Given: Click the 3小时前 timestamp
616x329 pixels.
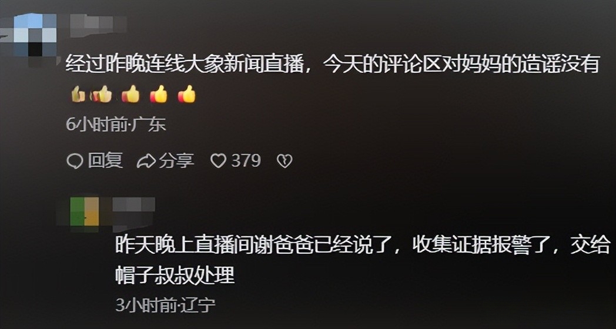Looking at the screenshot, I should [146, 305].
